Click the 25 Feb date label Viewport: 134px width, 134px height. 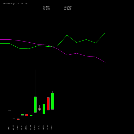[x=9, y=128]
